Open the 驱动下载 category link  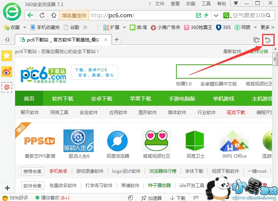236,112
